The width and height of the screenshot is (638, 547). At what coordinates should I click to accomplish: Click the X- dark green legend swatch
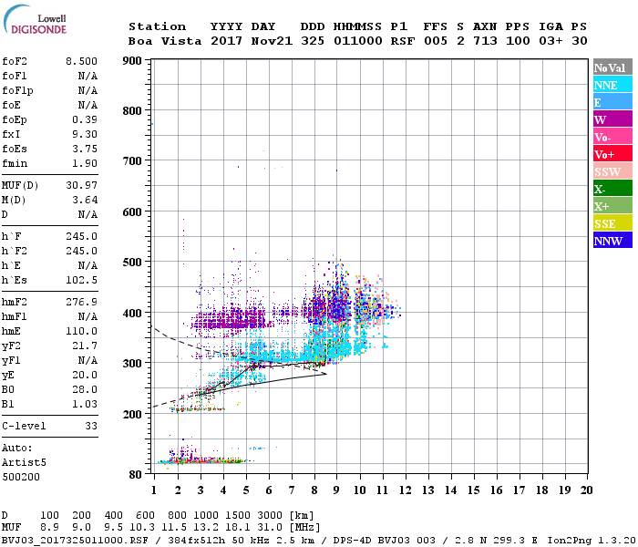pos(612,189)
